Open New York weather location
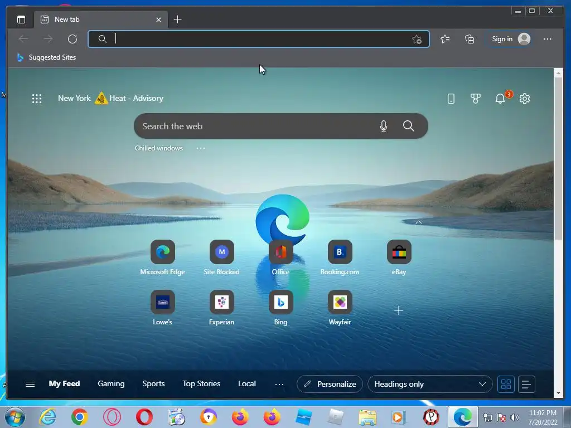Viewport: 571px width, 428px height. pos(74,98)
